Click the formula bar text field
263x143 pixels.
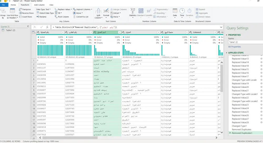tap(135, 27)
